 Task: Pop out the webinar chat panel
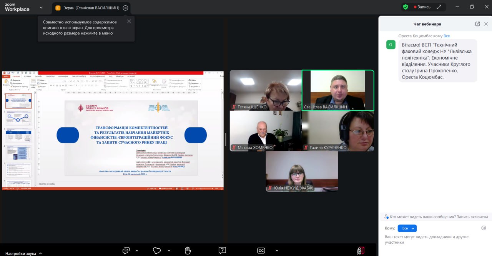(477, 24)
